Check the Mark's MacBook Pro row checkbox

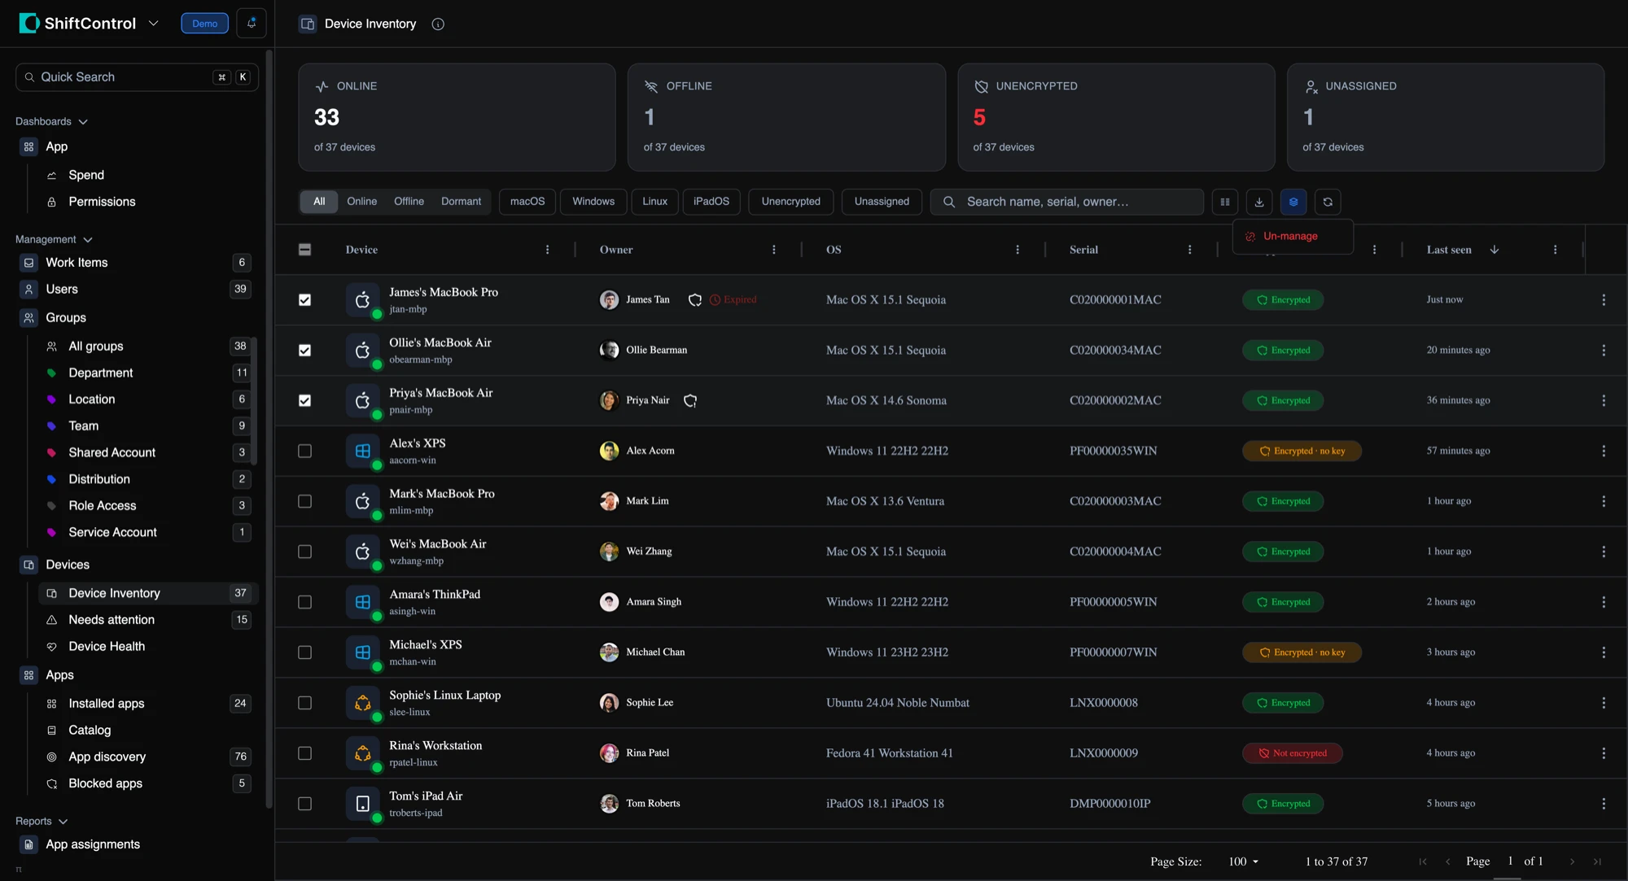click(304, 502)
